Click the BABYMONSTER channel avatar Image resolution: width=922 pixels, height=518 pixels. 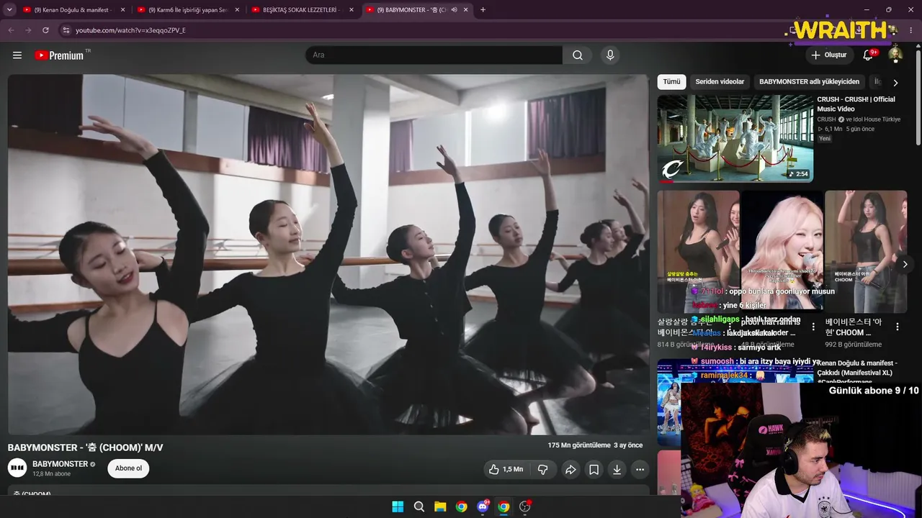pyautogui.click(x=17, y=468)
